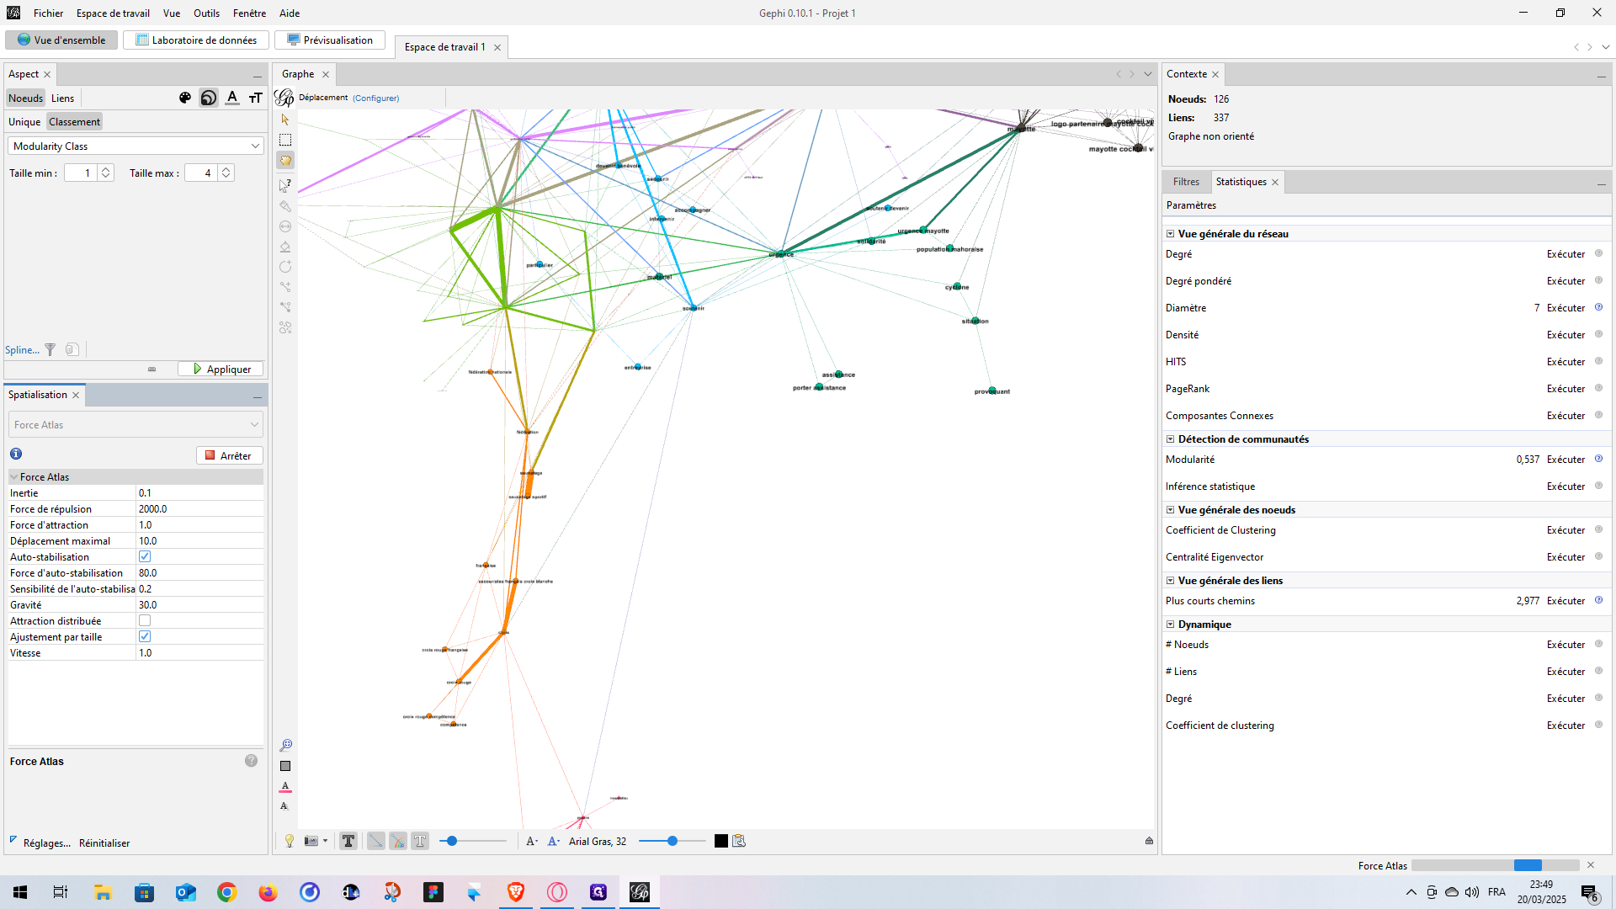Adjust the label font size slider
This screenshot has height=909, width=1616.
(x=672, y=841)
